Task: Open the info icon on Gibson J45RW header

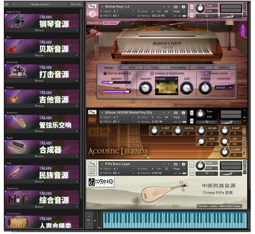Action: pos(183,113)
